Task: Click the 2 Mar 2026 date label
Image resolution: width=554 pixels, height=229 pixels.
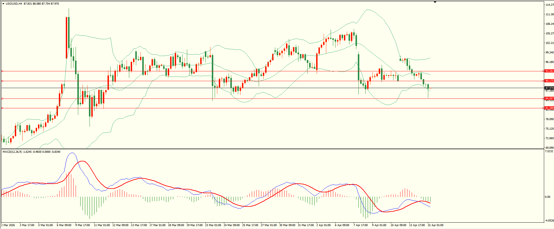Action: pyautogui.click(x=8, y=225)
